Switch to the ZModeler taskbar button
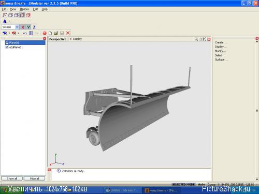 click(162, 190)
